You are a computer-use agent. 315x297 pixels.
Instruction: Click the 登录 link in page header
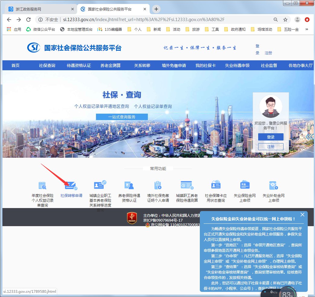pyautogui.click(x=257, y=49)
